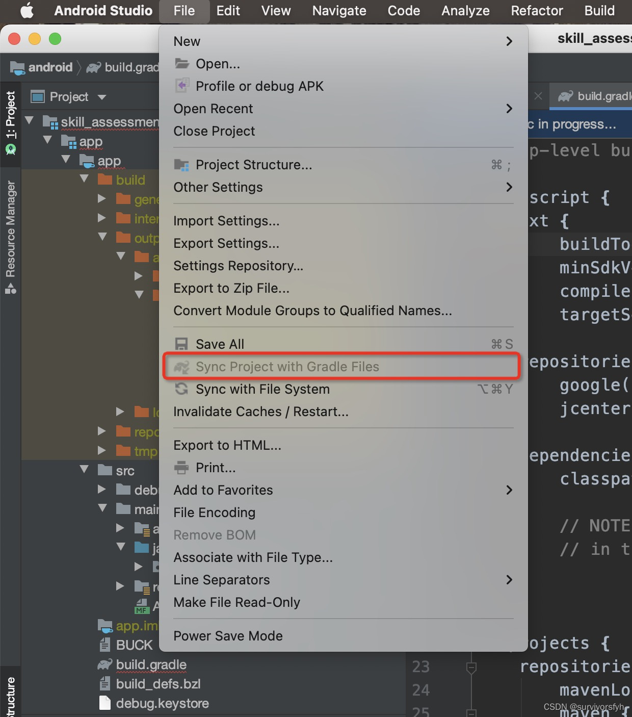Click the android folder icon in breadcrumb
632x717 pixels.
click(17, 67)
